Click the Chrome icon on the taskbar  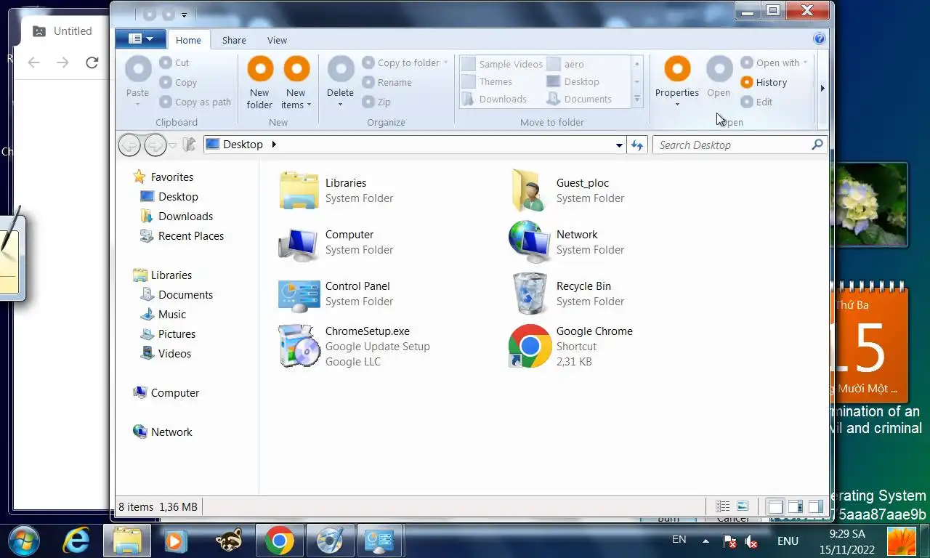tap(279, 541)
